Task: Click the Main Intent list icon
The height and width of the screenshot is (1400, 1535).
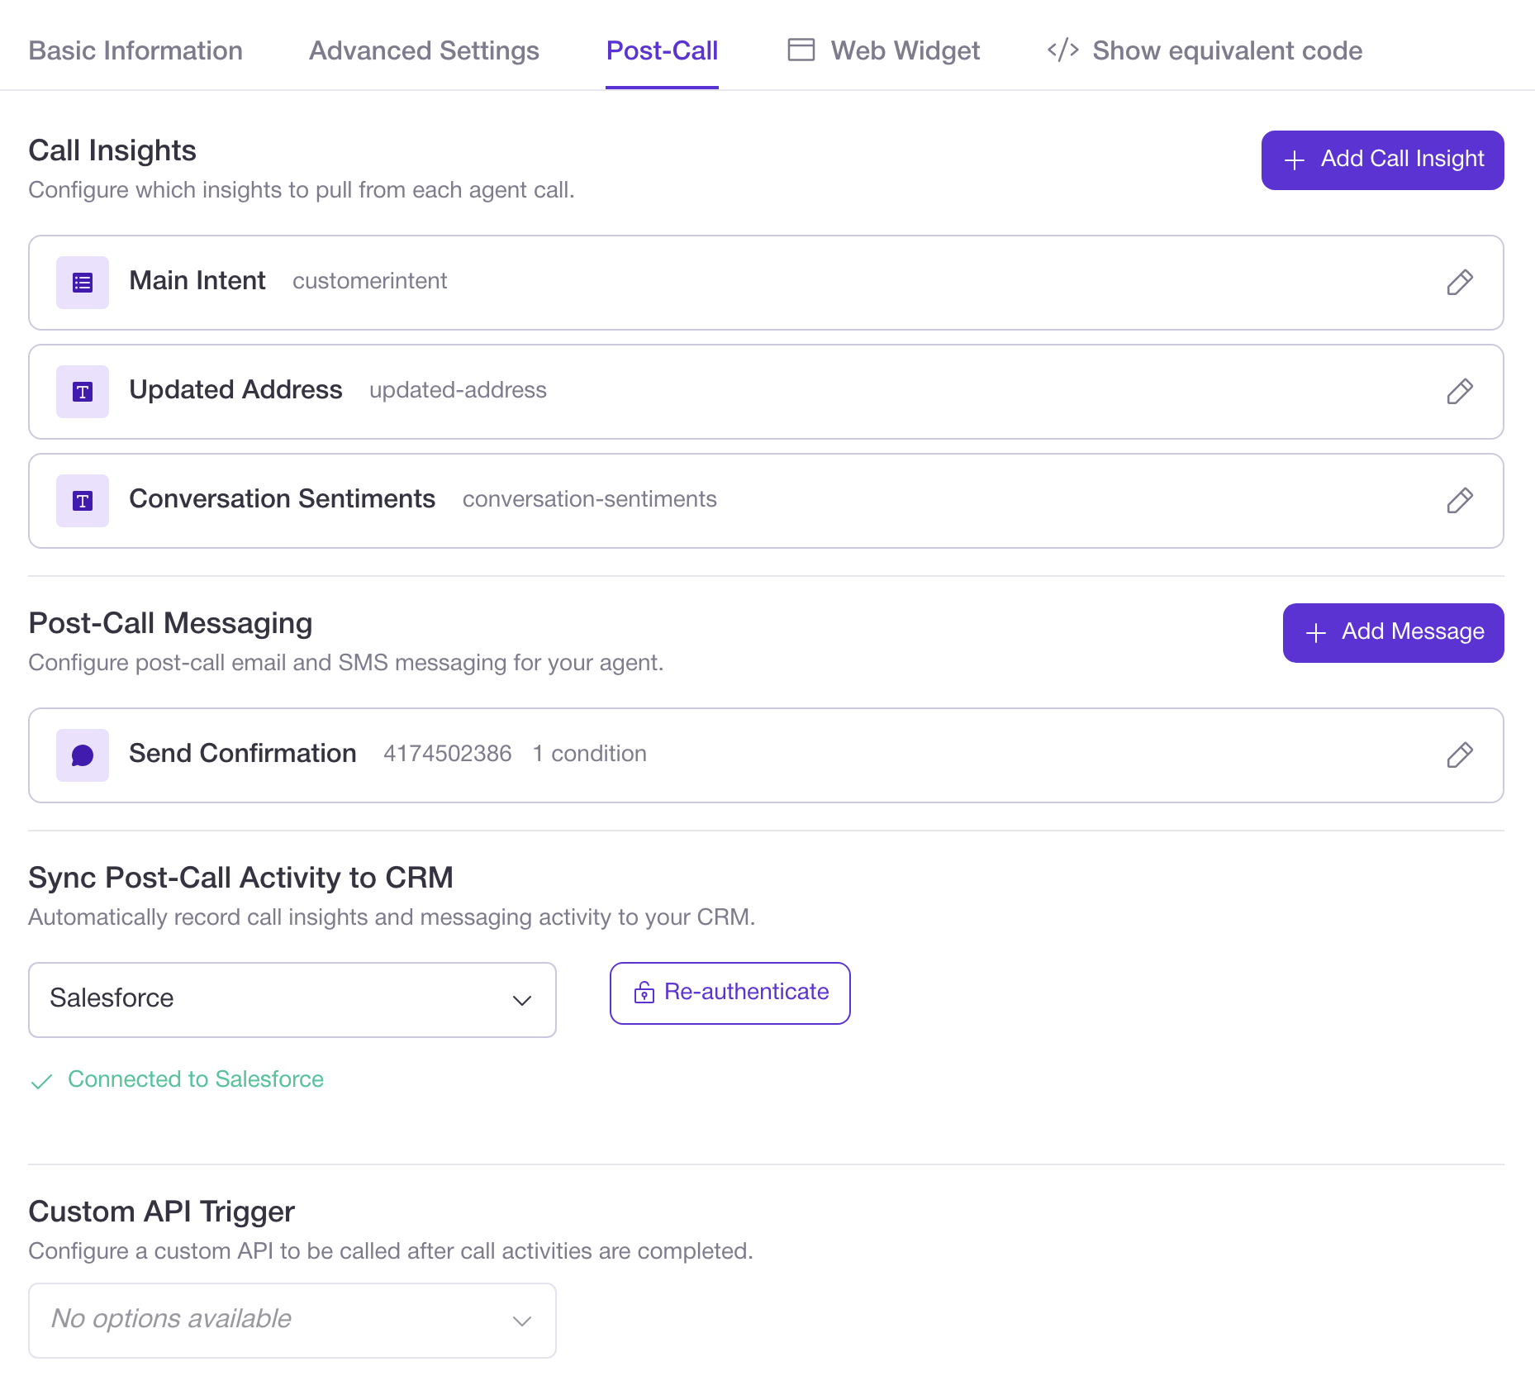Action: [x=82, y=283]
